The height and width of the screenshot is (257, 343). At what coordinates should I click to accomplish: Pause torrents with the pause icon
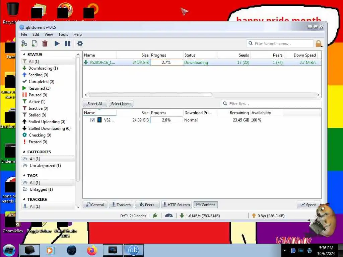68,44
